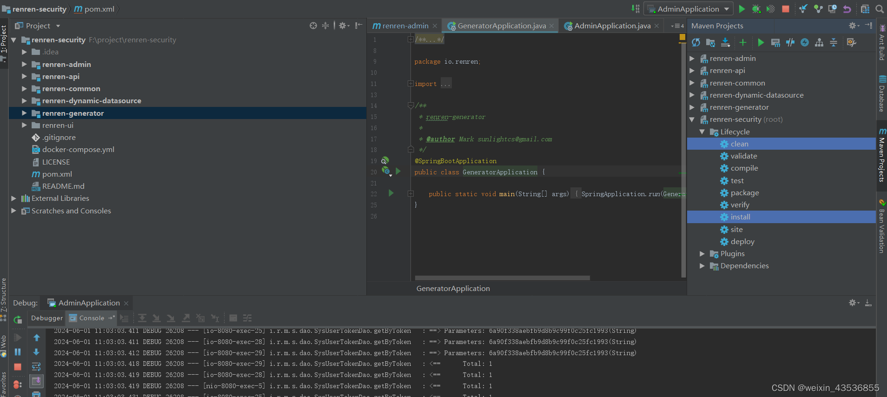This screenshot has height=397, width=887.
Task: Collapse renren-security root in Project tree
Action: click(13, 40)
